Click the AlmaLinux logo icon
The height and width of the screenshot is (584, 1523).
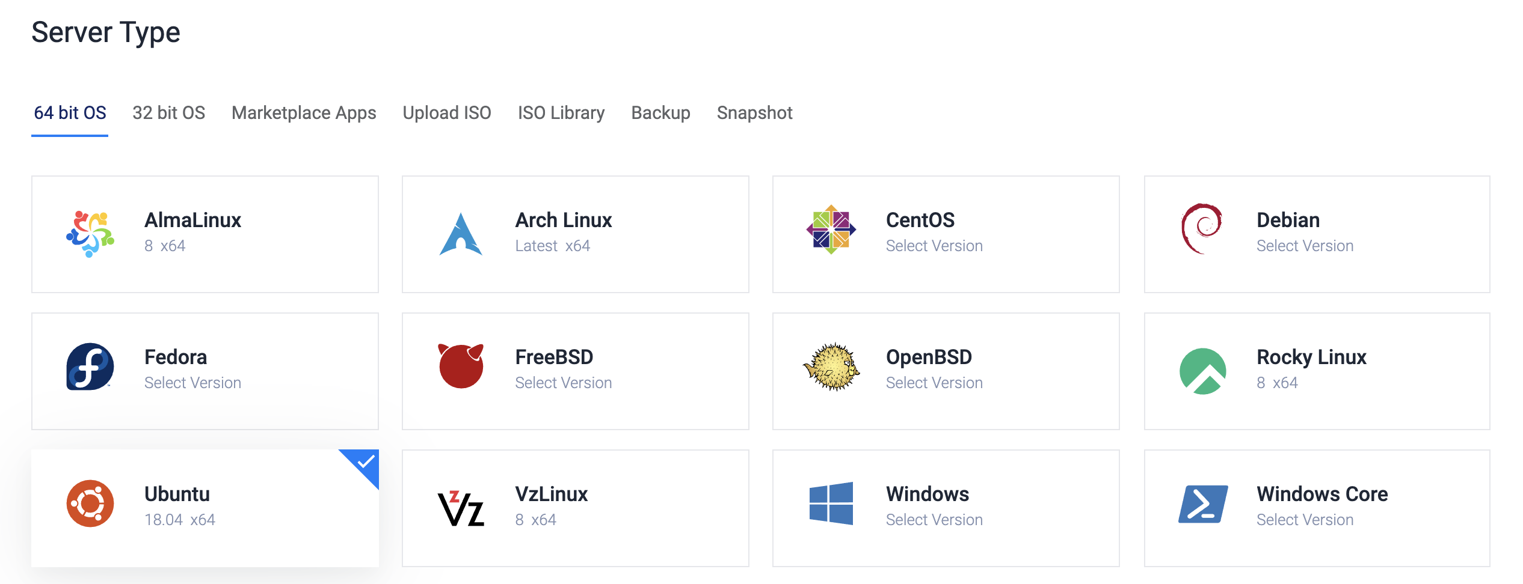[90, 234]
